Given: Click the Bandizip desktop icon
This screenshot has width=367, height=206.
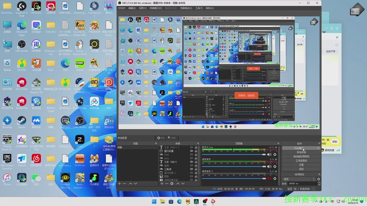Looking at the screenshot, I should coord(7,122).
